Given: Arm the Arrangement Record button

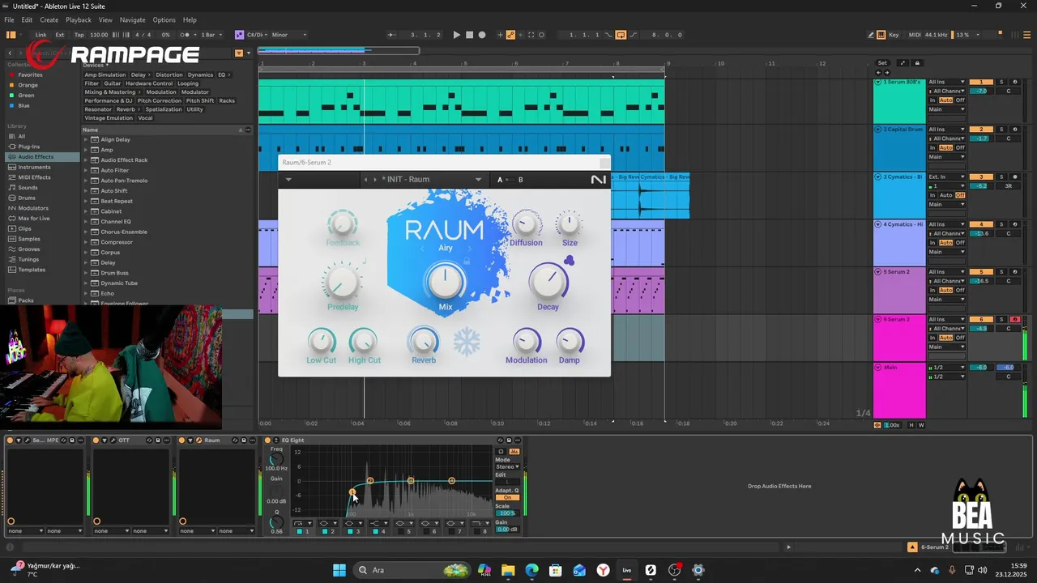Looking at the screenshot, I should tap(482, 35).
